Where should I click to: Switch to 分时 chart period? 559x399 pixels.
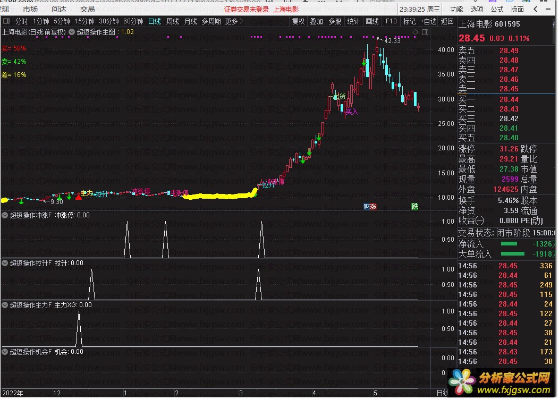[21, 21]
